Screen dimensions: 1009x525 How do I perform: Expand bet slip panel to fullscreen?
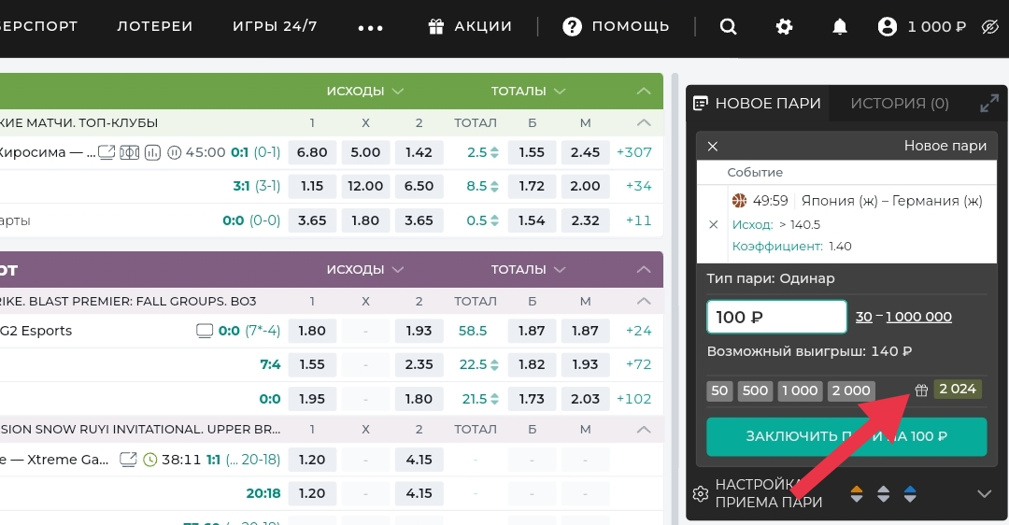[988, 104]
